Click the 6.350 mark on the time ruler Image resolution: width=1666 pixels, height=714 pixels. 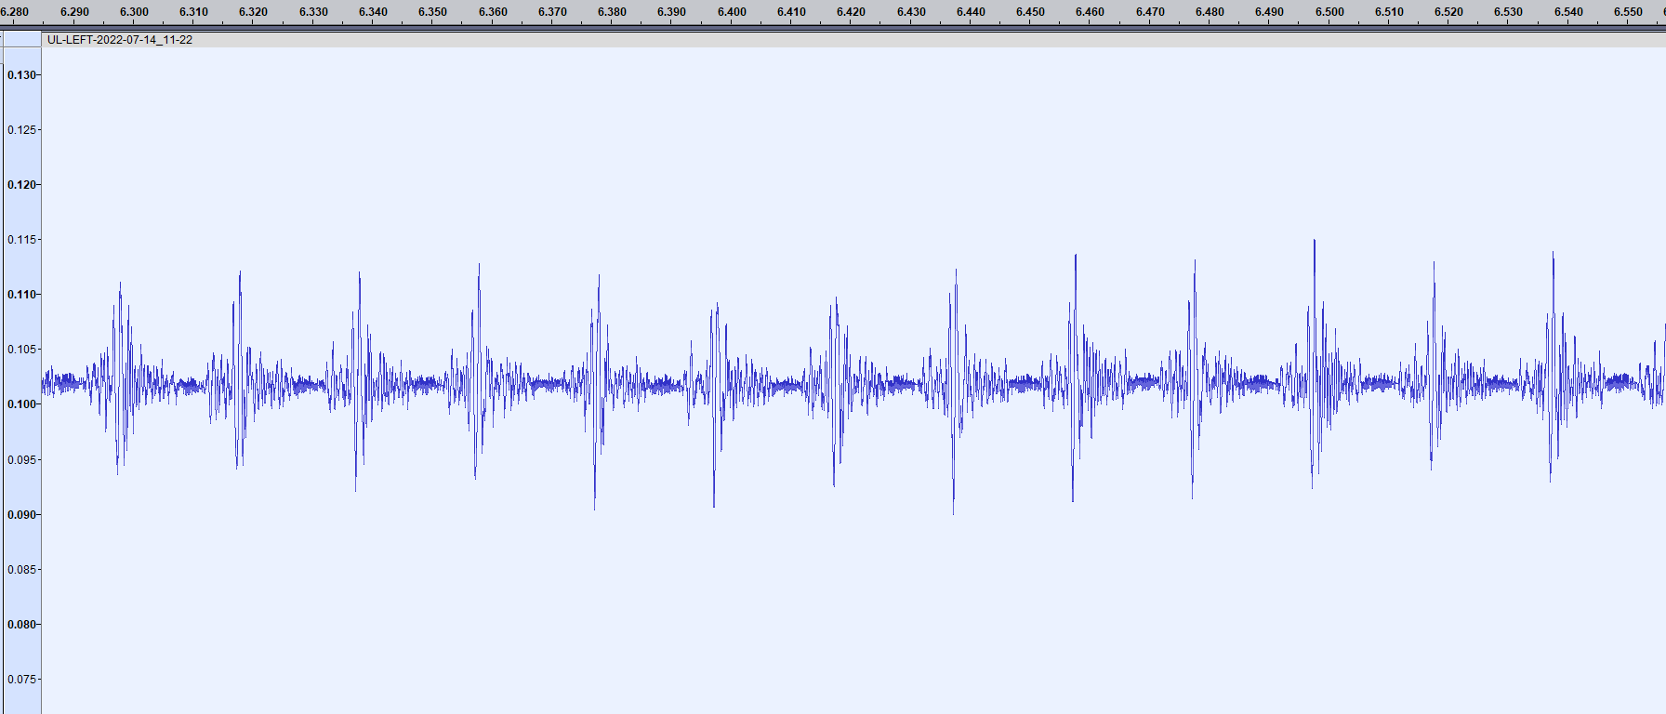(x=432, y=12)
